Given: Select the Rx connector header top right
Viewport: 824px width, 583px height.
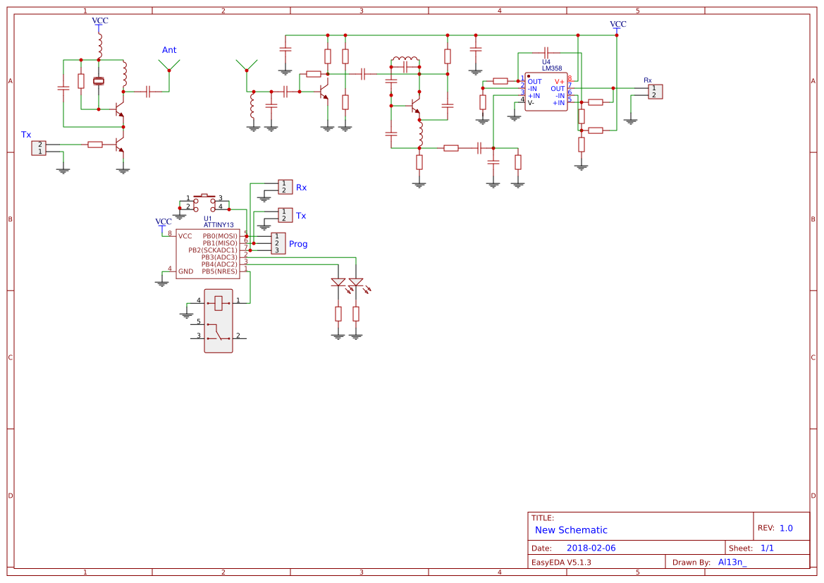Looking at the screenshot, I should tap(656, 92).
